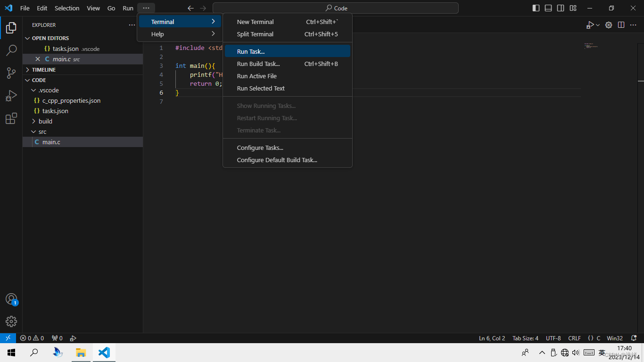Select Run Task... from Terminal menu
Screen dimensions: 644x362
[x=251, y=51]
